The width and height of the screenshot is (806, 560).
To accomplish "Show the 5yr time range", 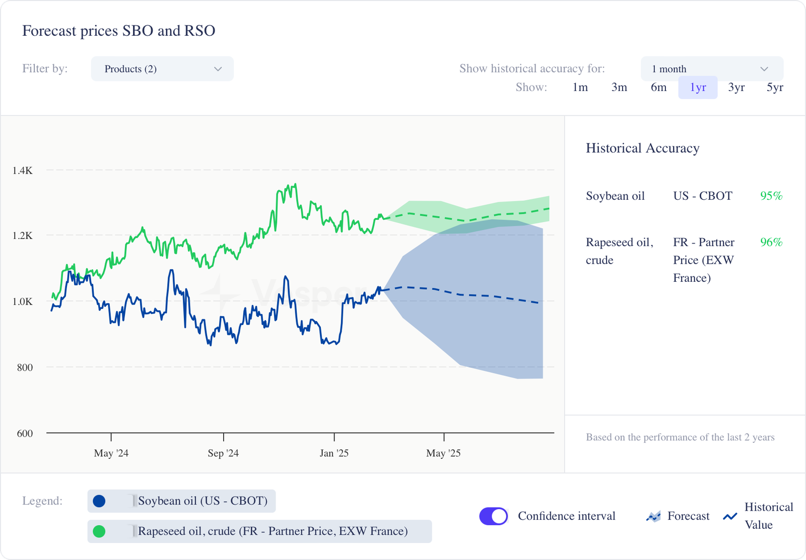I will coord(775,88).
